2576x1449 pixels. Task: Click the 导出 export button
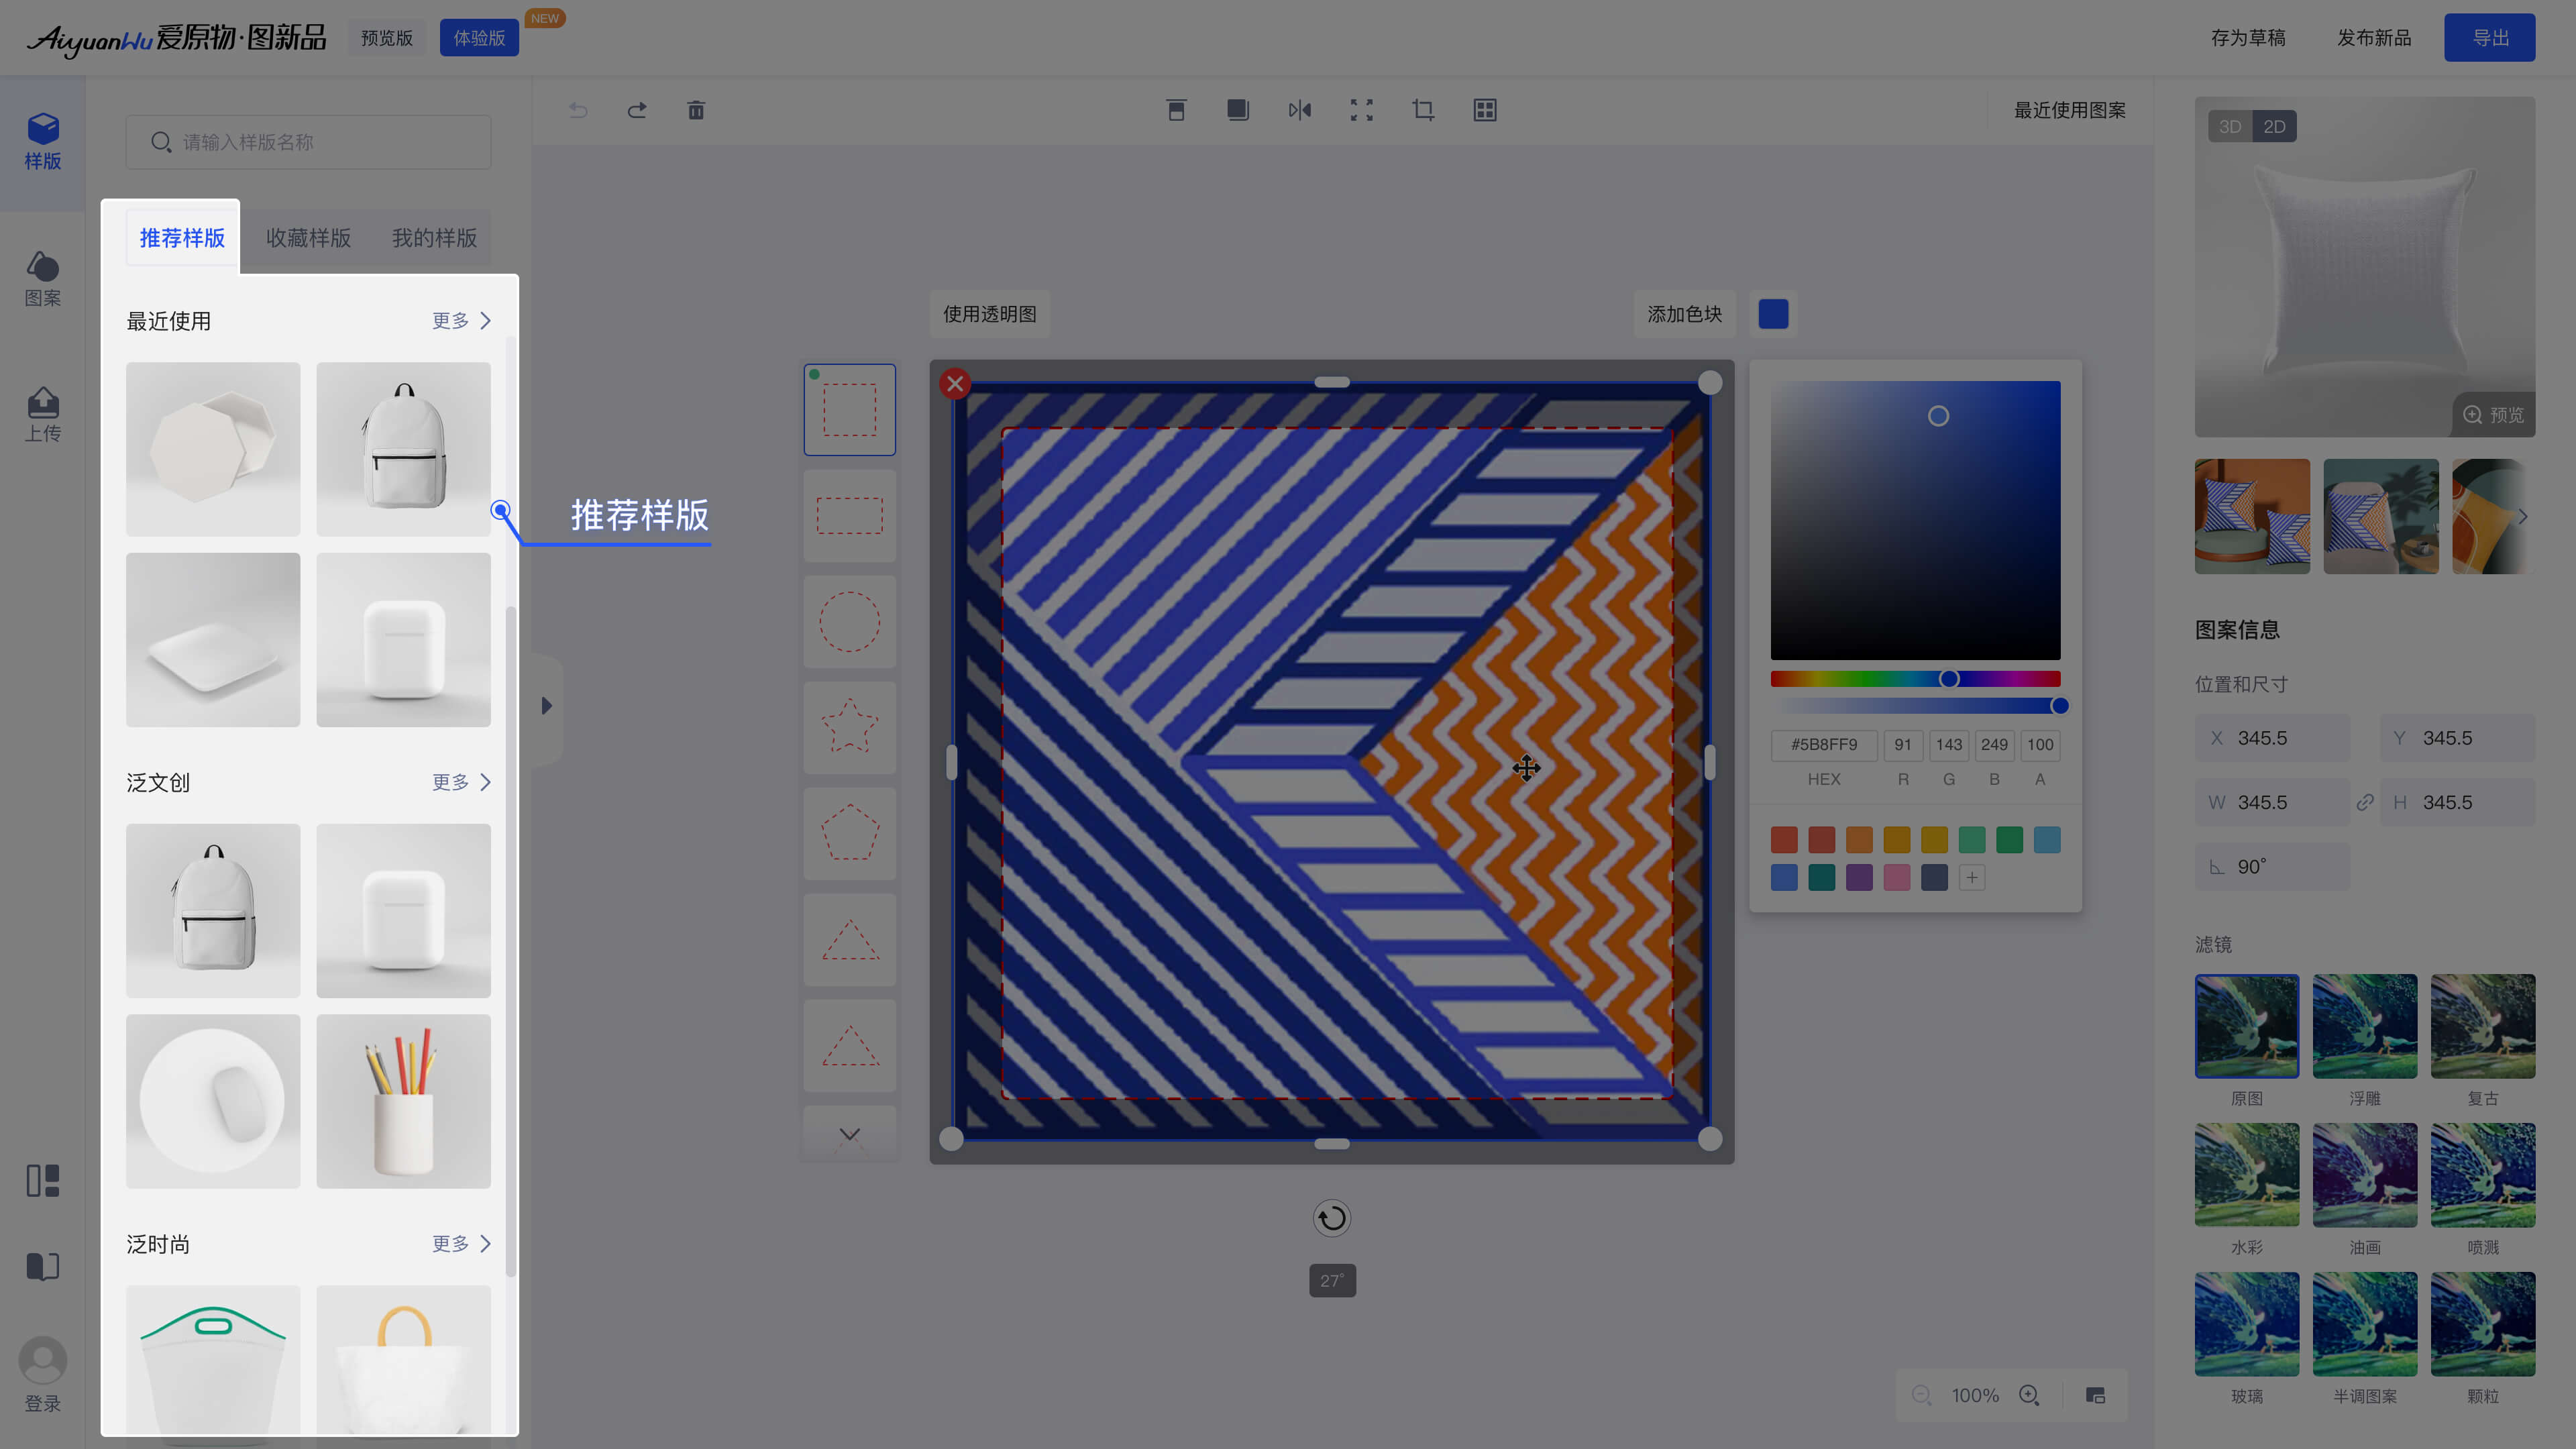click(2489, 38)
